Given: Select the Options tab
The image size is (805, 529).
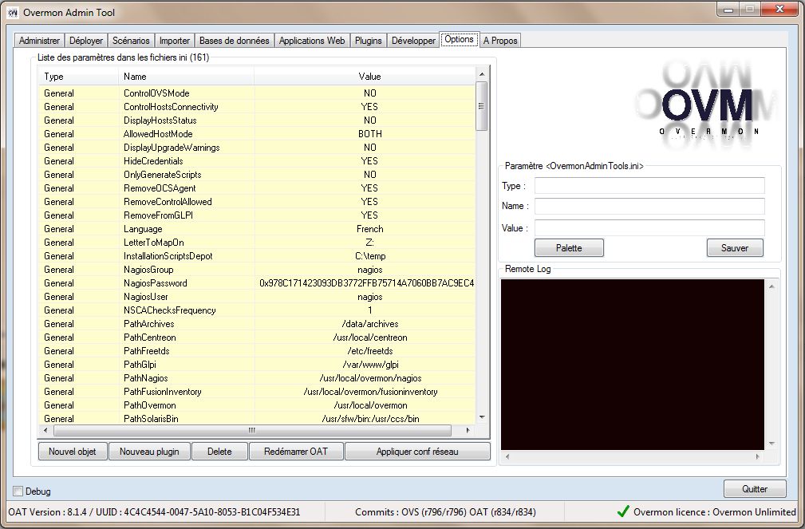Looking at the screenshot, I should pyautogui.click(x=459, y=39).
